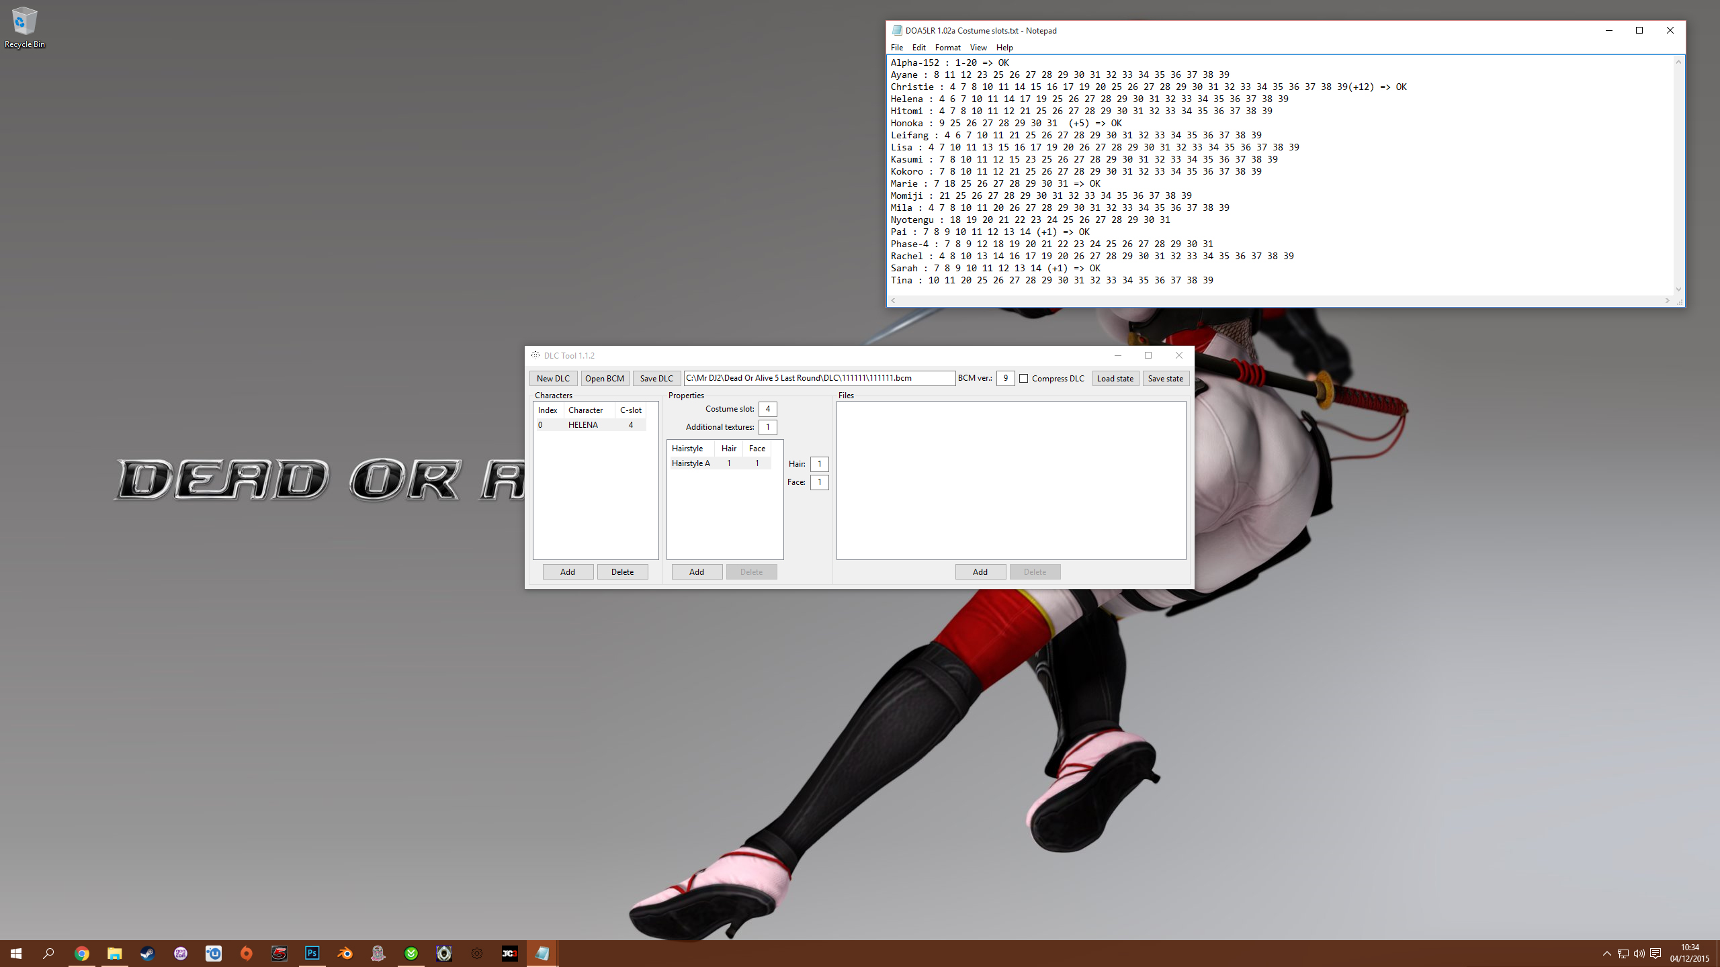Enable the Compress DLC checkbox
The image size is (1720, 967).
[1024, 379]
